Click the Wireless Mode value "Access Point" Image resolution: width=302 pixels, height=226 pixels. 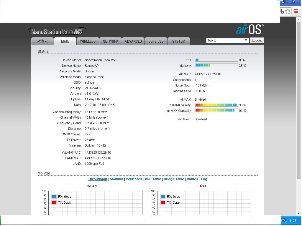94,77
